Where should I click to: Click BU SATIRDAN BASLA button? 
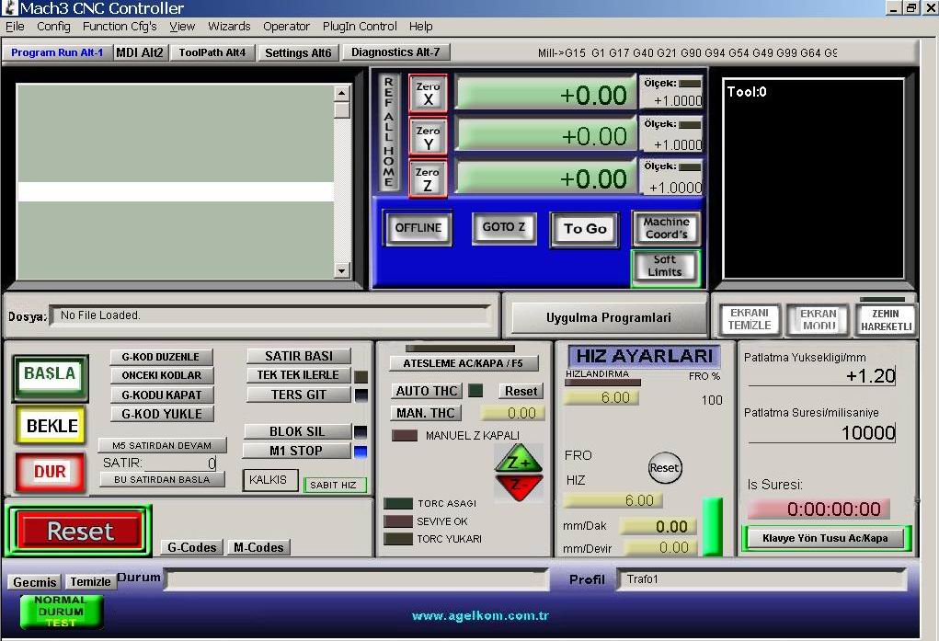(x=162, y=479)
